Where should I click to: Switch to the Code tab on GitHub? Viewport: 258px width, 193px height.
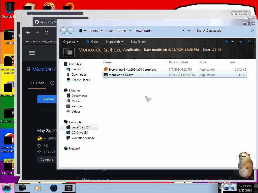coord(37,83)
